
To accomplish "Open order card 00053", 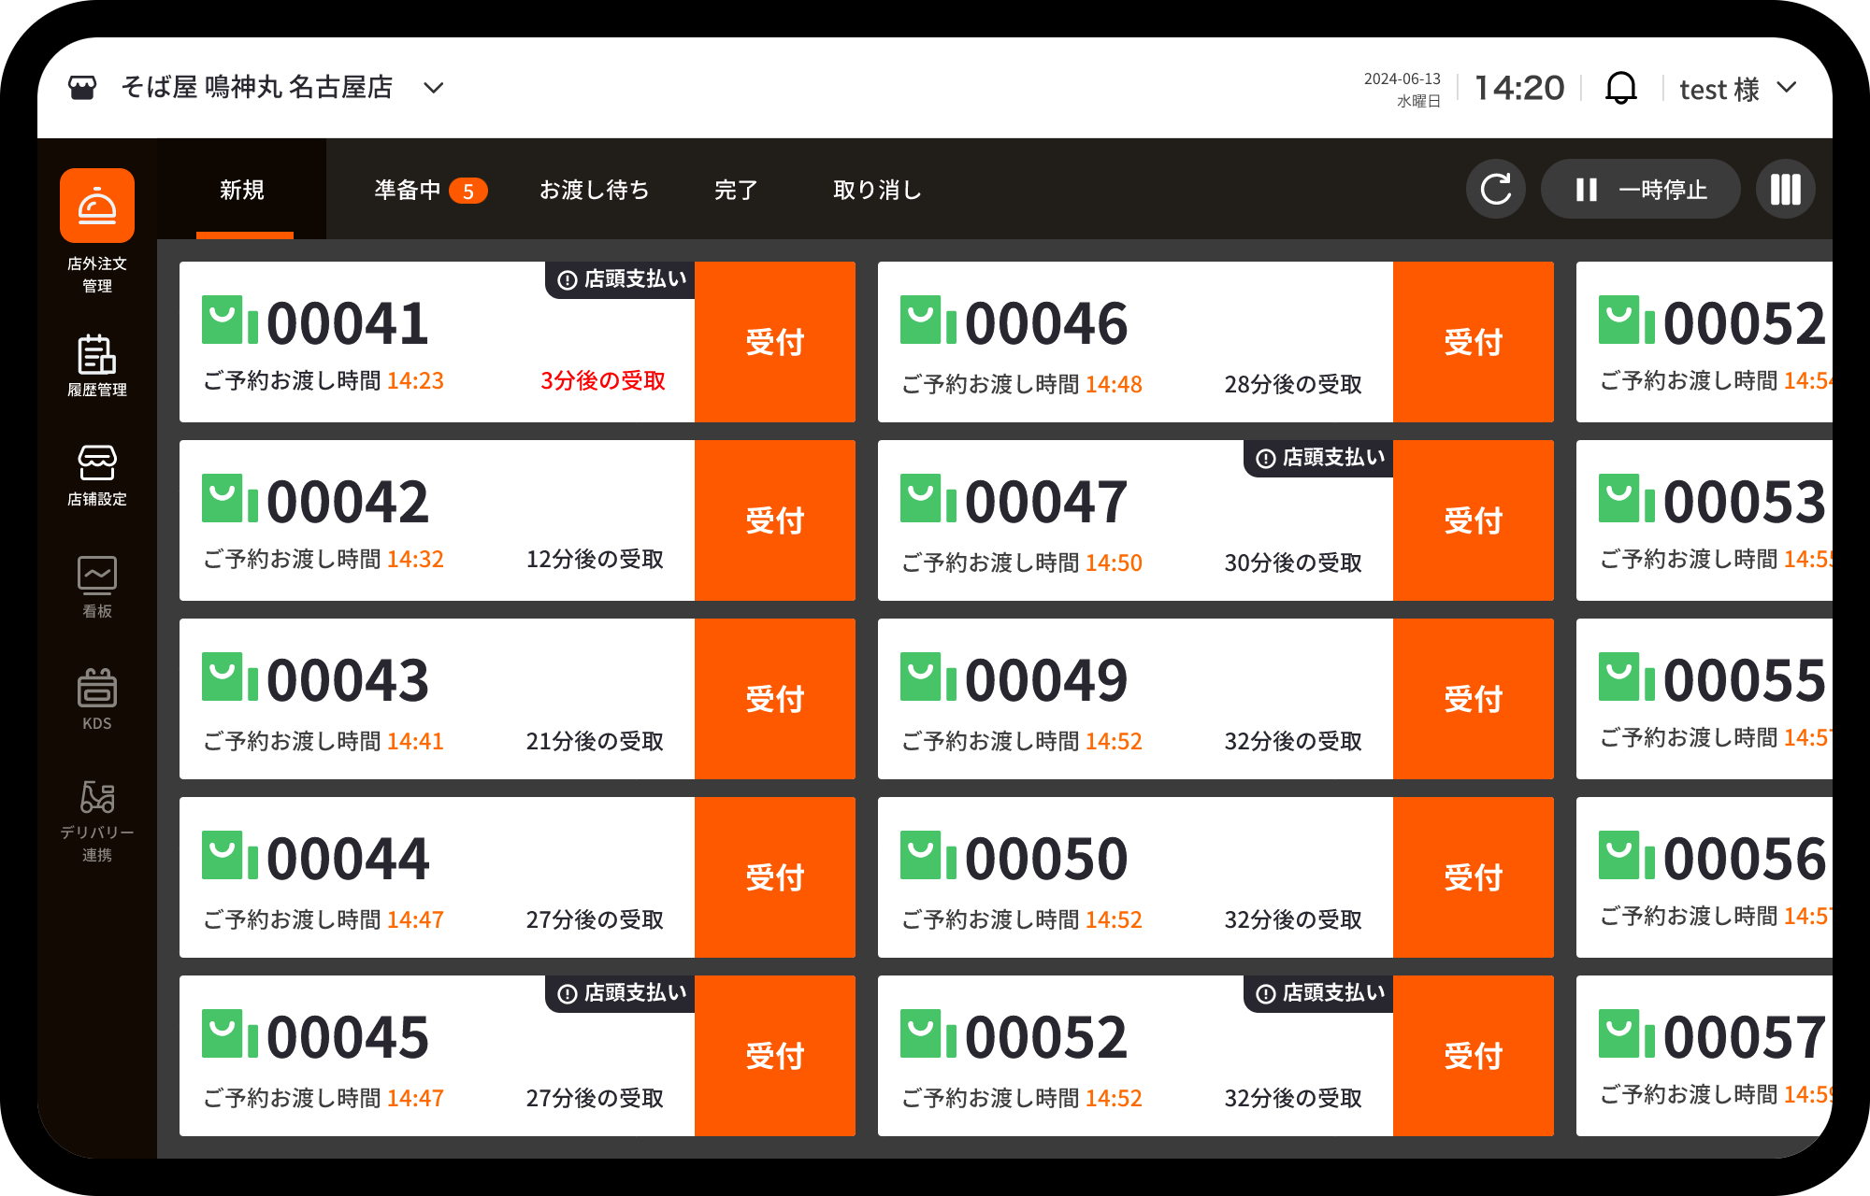I will point(1704,520).
